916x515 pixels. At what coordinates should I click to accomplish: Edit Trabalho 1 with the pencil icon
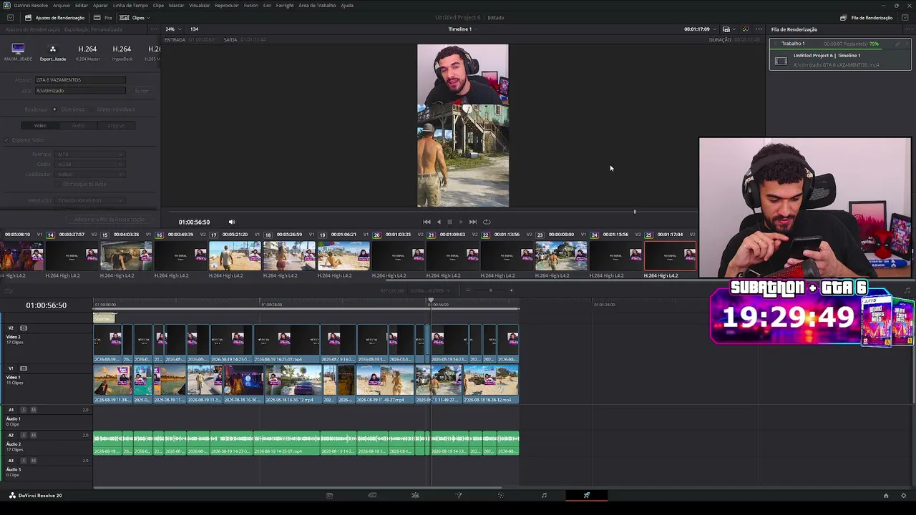click(897, 44)
